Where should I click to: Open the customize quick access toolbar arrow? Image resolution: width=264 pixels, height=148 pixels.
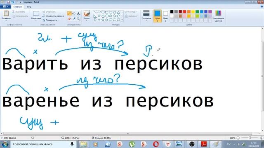click(21, 2)
